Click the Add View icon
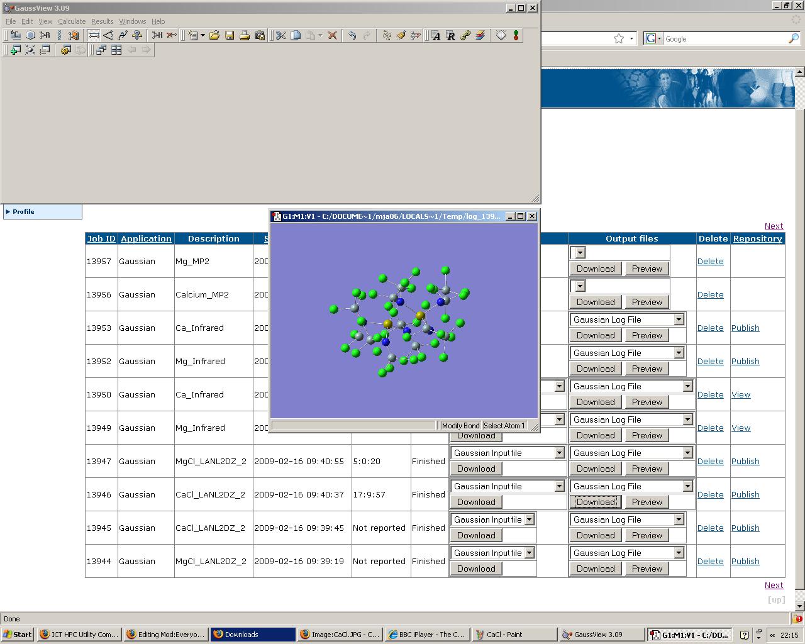This screenshot has height=644, width=805. tap(15, 50)
